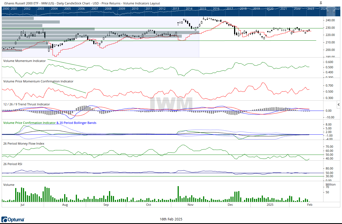Click the 240.00 price on the price axis
This screenshot has height=224, width=342.
tap(330, 20)
